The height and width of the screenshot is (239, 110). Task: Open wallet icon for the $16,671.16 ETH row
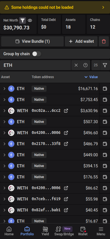pos(105,89)
